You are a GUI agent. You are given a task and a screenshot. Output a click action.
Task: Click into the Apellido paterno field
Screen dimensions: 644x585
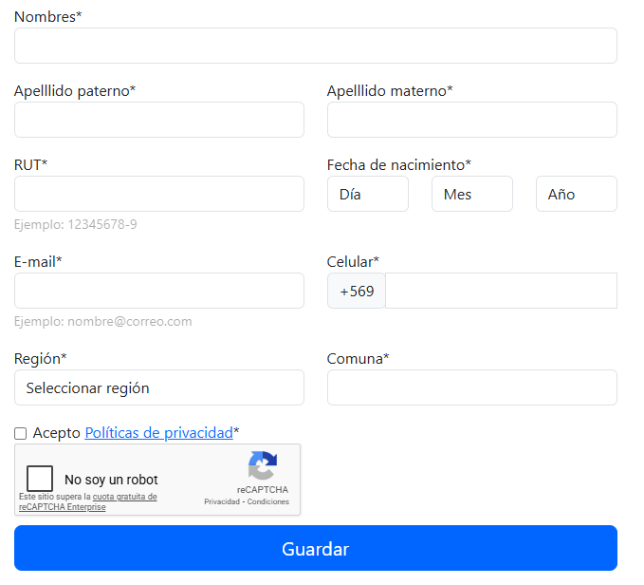158,120
